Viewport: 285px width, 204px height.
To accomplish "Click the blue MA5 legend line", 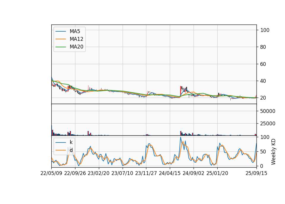I will [x=61, y=31].
